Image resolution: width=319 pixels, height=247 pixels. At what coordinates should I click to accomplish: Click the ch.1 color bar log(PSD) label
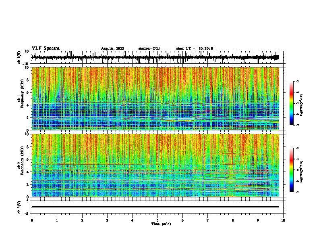pyautogui.click(x=302, y=105)
